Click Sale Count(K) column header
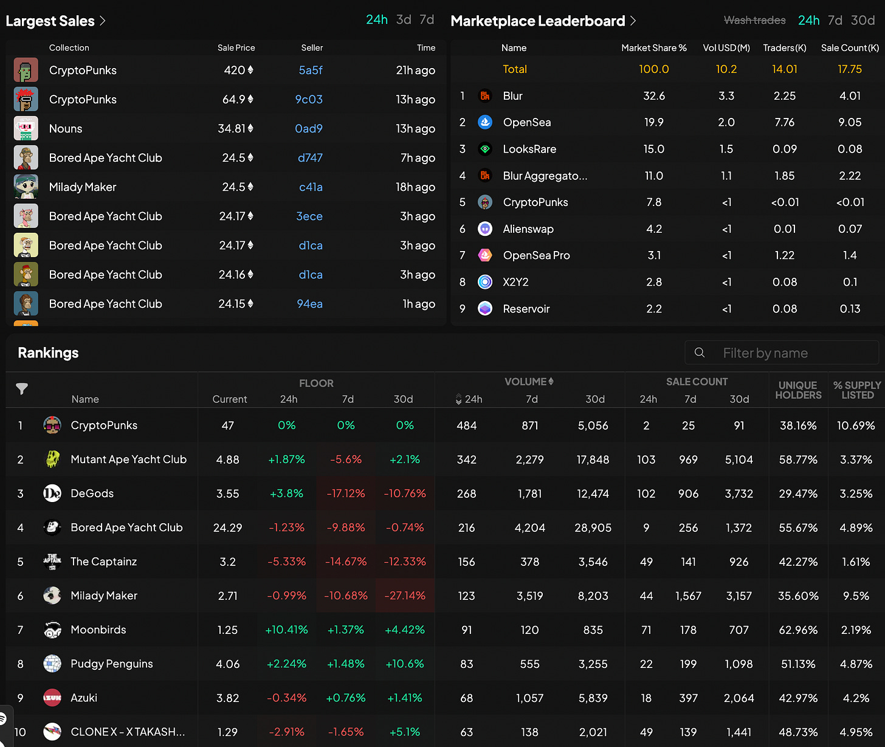 tap(850, 47)
